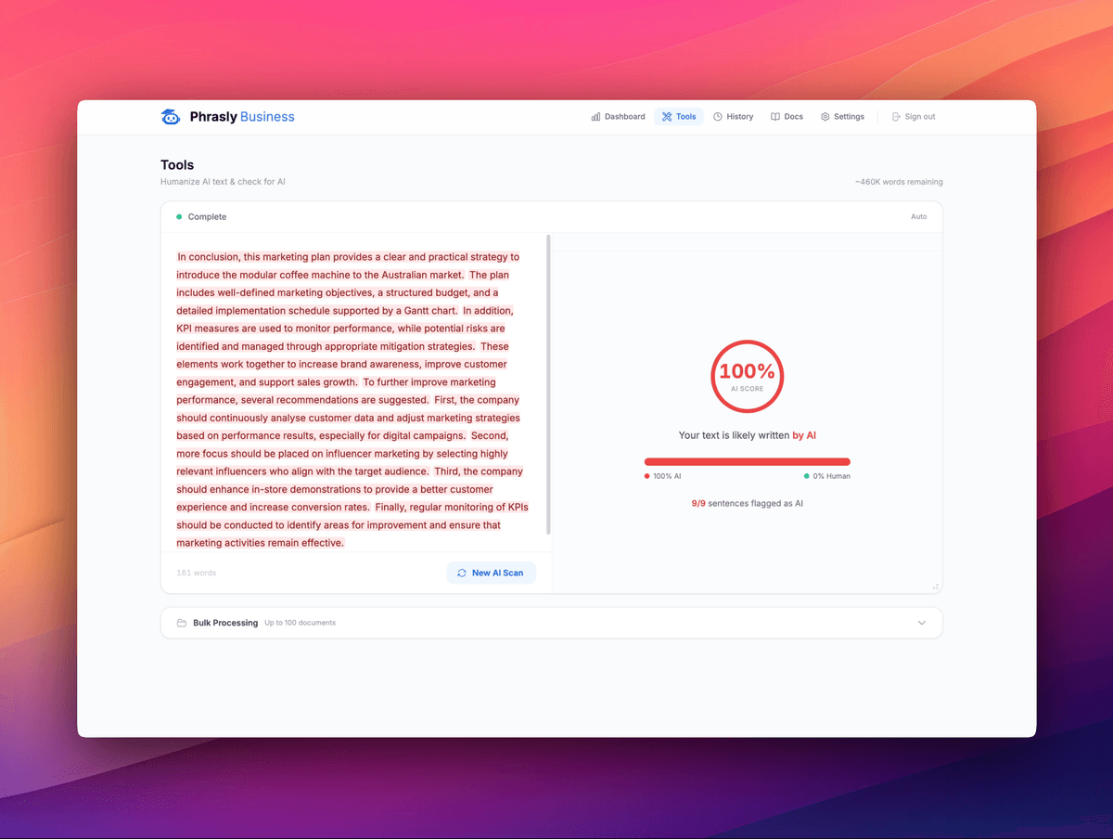Image resolution: width=1113 pixels, height=839 pixels.
Task: Click the History clock icon
Action: [x=718, y=117]
